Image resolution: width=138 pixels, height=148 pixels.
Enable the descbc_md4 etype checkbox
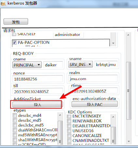15,115
